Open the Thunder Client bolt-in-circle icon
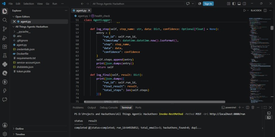275x137 pixels. tap(5, 82)
